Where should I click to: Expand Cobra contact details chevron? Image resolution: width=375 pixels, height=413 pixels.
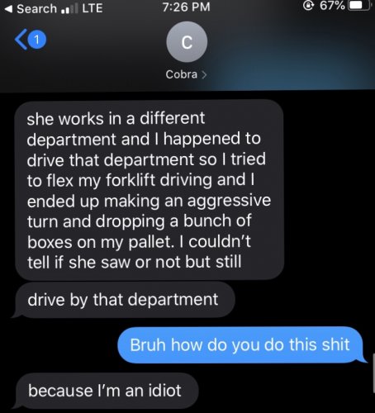click(204, 74)
